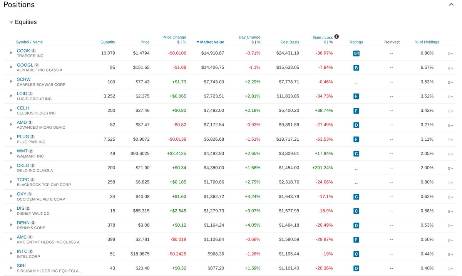Collapse the Positions panel chevron
This screenshot has width=462, height=276.
(x=452, y=5)
